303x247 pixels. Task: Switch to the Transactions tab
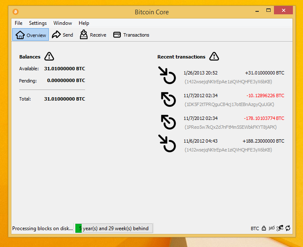point(131,35)
